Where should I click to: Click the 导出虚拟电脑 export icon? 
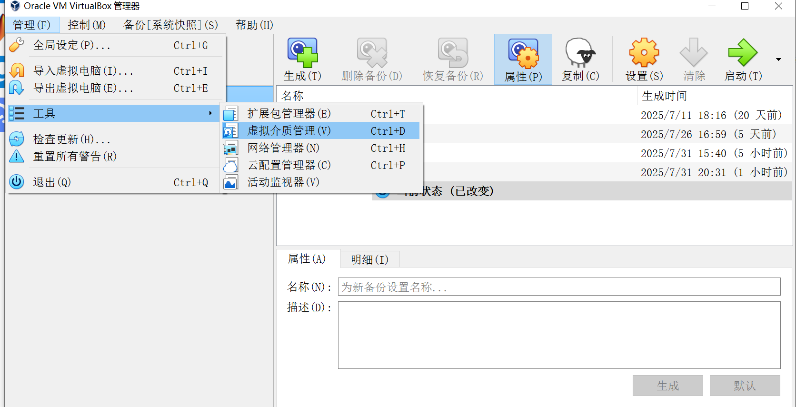[x=17, y=88]
